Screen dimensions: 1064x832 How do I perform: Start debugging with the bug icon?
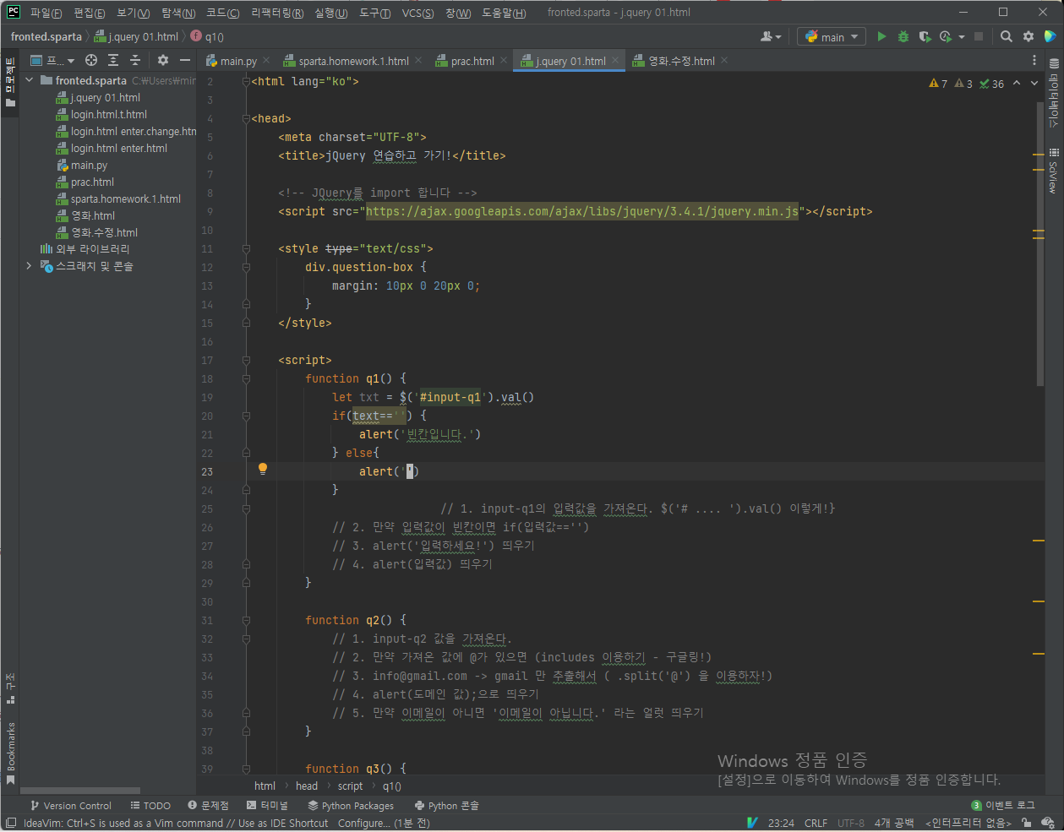pyautogui.click(x=903, y=36)
